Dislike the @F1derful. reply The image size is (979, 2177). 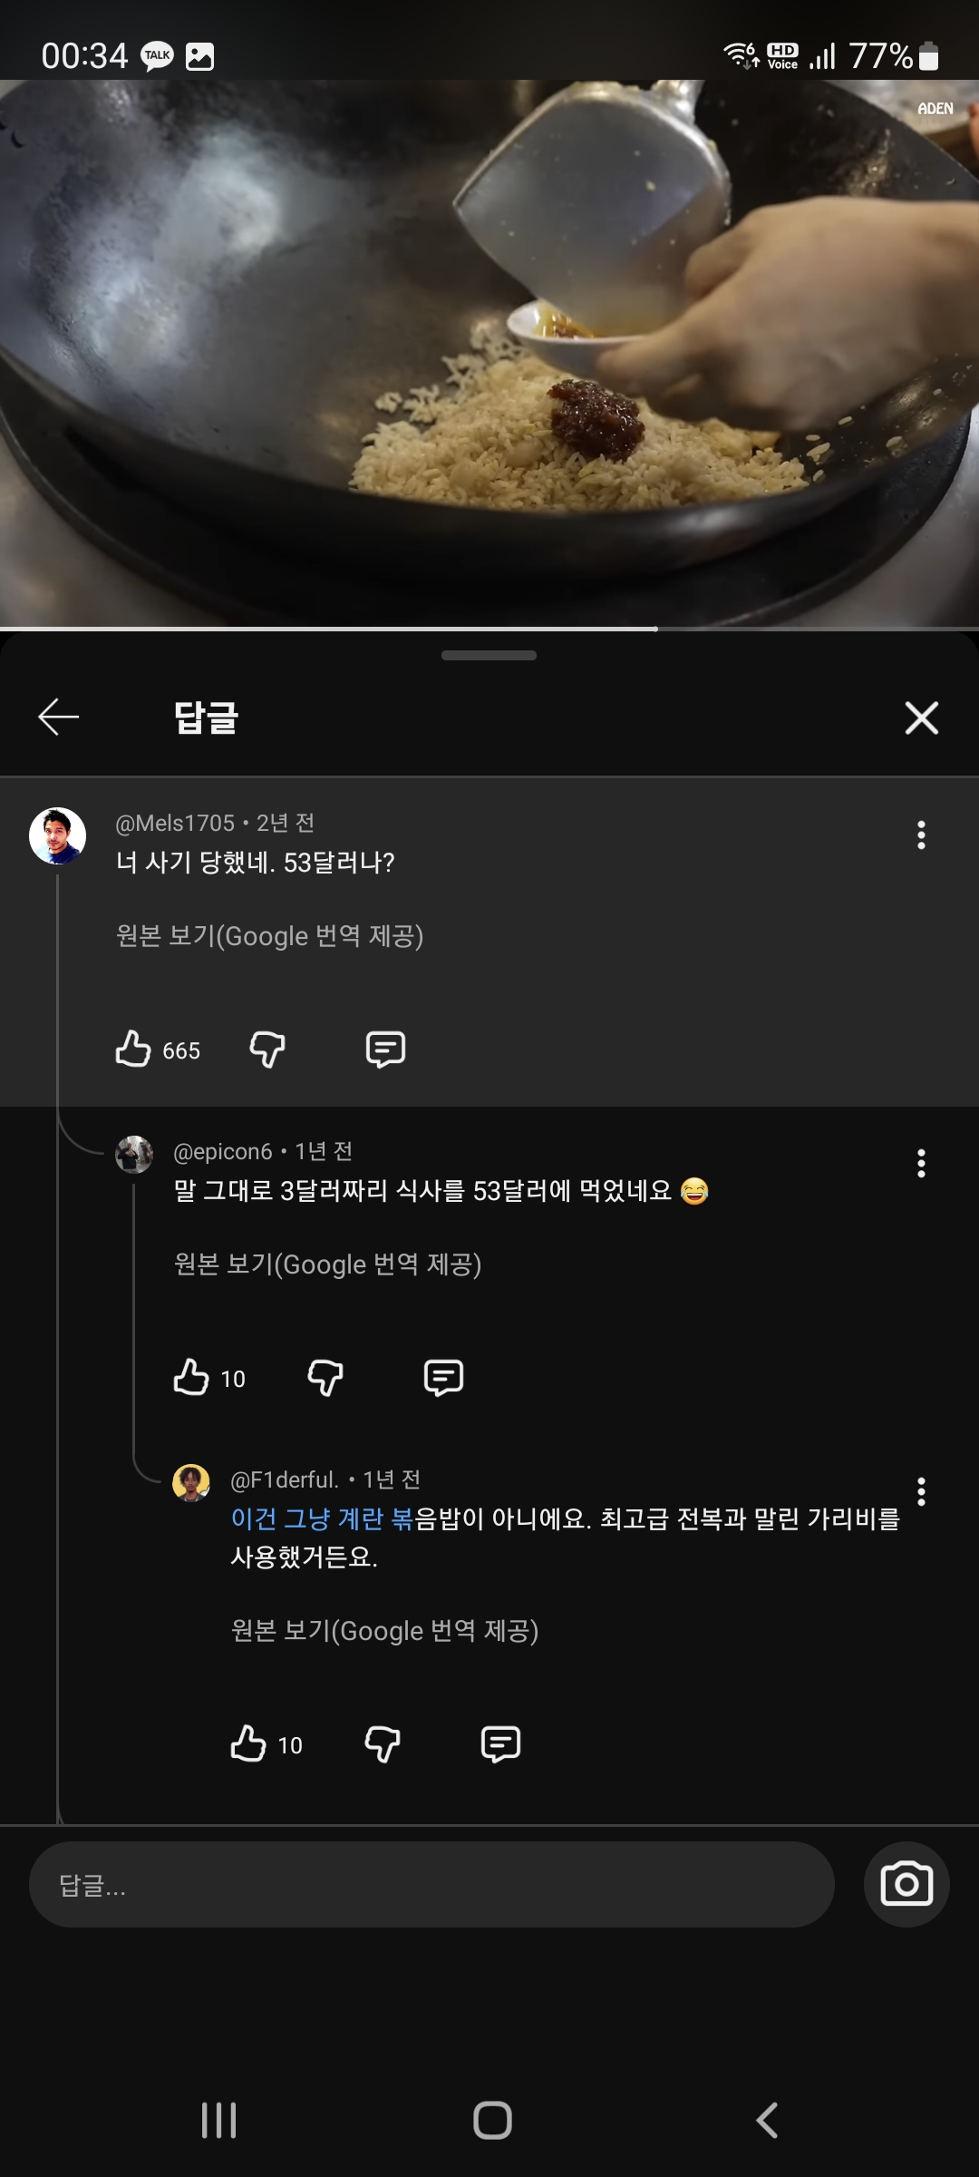pyautogui.click(x=383, y=1744)
